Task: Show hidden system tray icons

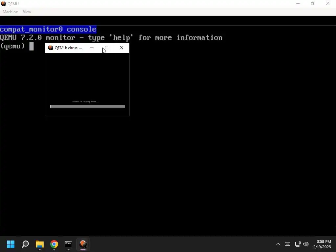Action: (278, 244)
